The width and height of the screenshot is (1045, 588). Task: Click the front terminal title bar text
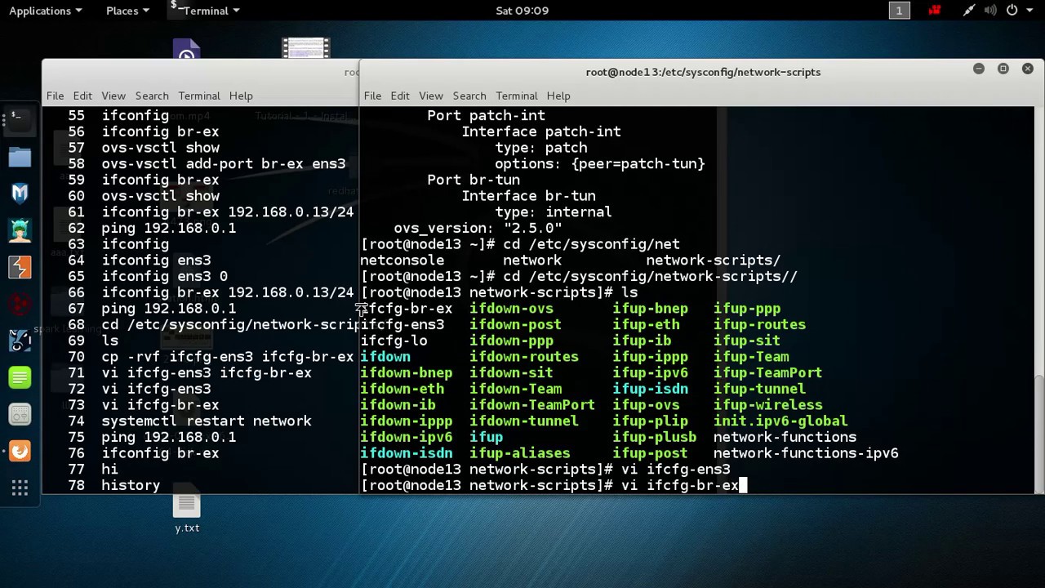click(x=703, y=72)
